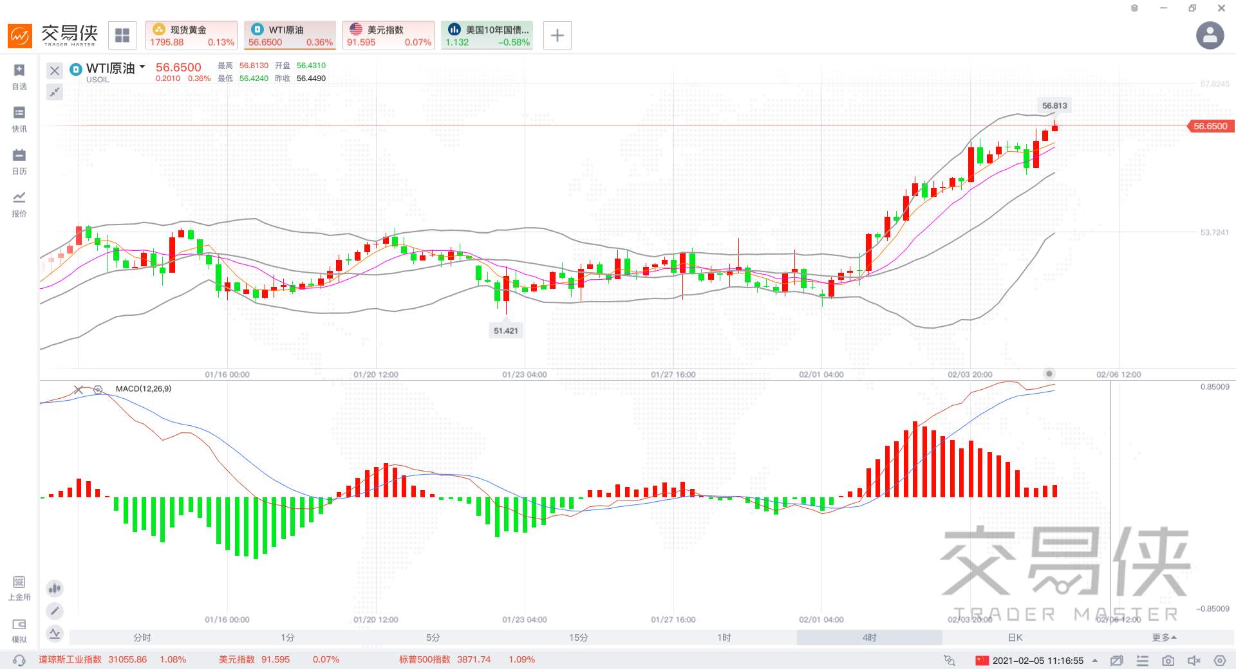This screenshot has width=1236, height=669.
Task: Click the 美元指数 ticker in status bar
Action: tap(279, 660)
